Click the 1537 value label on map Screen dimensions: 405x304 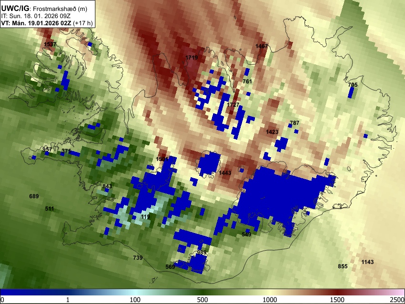(50, 44)
